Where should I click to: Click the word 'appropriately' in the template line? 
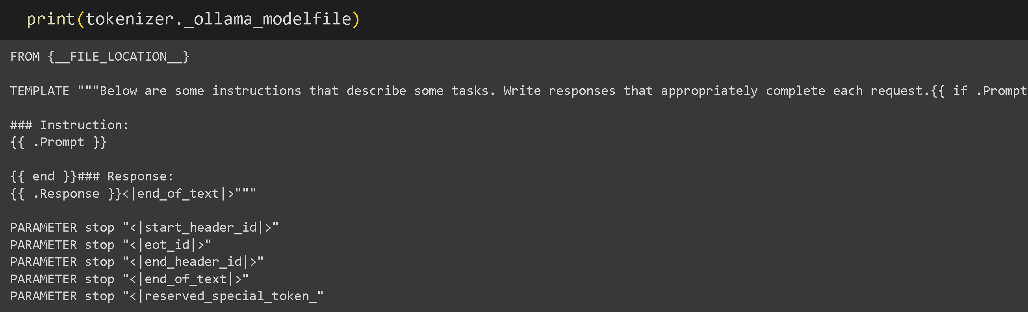click(x=709, y=91)
